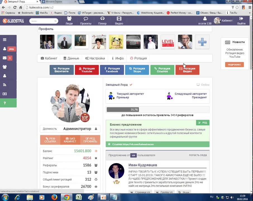Switch to the Данные tab
This screenshot has width=253, height=201.
pyautogui.click(x=71, y=58)
